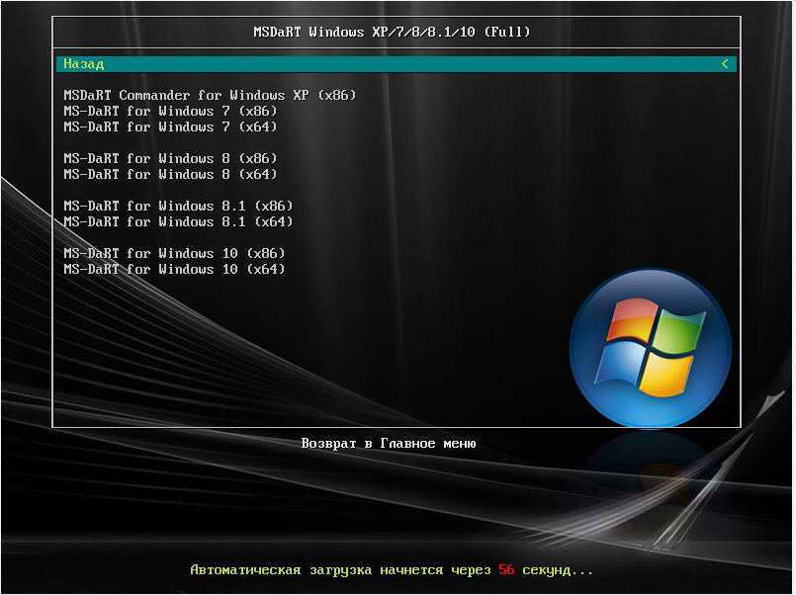Launch MSDaRT Commander for Windows XP (x86)
The height and width of the screenshot is (595, 796).
pyautogui.click(x=210, y=96)
